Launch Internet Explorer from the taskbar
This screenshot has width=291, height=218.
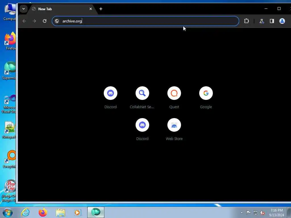[25, 212]
